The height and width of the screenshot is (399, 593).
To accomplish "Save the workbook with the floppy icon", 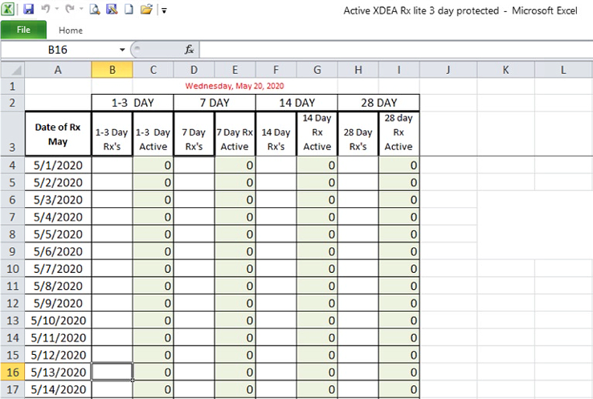I will pyautogui.click(x=29, y=9).
